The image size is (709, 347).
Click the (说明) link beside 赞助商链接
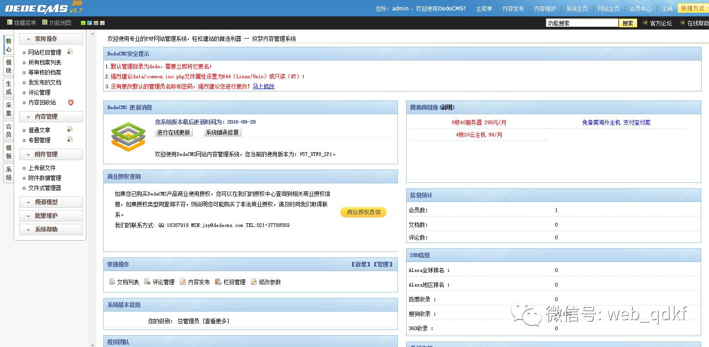pyautogui.click(x=447, y=107)
